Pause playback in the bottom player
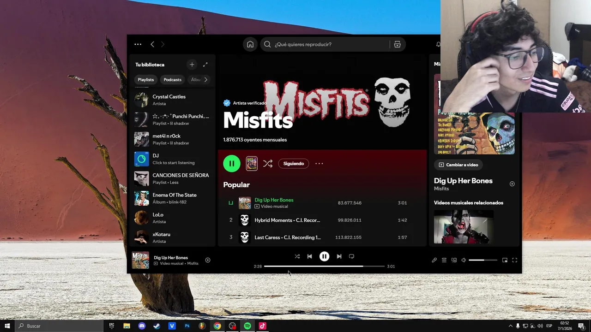Screen dimensions: 591x332 coord(325,256)
